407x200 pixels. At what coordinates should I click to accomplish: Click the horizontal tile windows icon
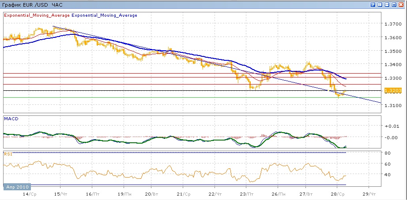[x=387, y=4]
